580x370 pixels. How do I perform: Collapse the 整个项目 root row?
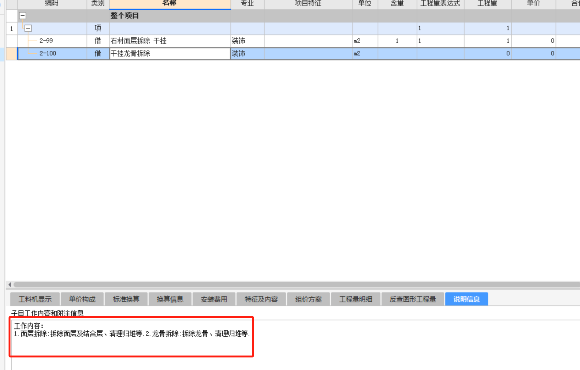(x=23, y=16)
